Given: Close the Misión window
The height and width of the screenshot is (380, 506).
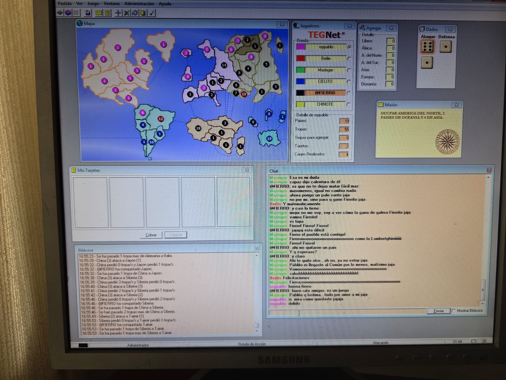Looking at the screenshot, I should [x=456, y=105].
